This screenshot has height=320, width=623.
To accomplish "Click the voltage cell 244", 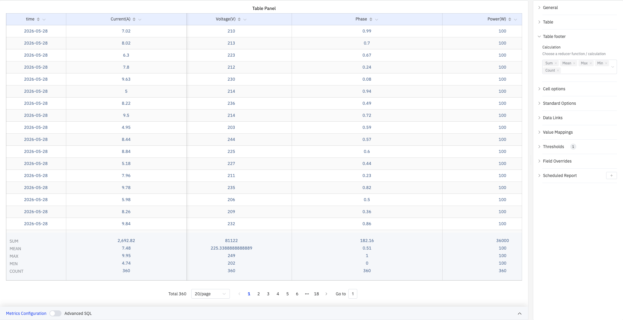I will pyautogui.click(x=231, y=139).
